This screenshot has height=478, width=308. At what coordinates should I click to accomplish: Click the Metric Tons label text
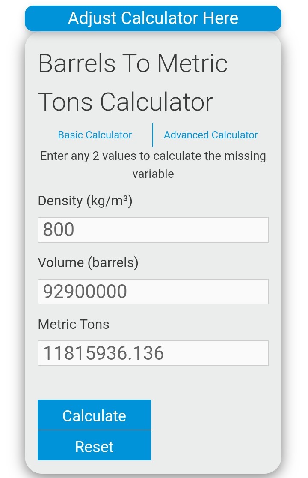pyautogui.click(x=74, y=324)
